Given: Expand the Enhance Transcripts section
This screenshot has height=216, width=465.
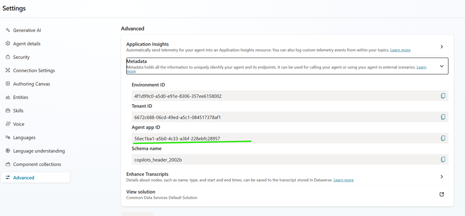Looking at the screenshot, I should tap(442, 177).
